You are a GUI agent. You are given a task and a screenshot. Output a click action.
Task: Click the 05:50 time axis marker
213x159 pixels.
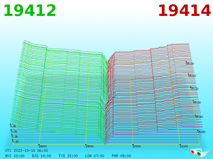201,132
